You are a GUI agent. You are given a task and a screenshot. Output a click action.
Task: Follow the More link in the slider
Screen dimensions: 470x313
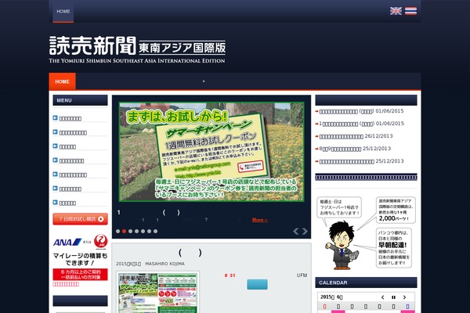pyautogui.click(x=259, y=220)
